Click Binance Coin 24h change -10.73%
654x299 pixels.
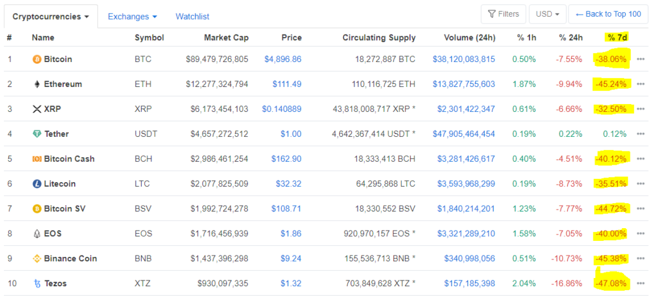tap(566, 259)
